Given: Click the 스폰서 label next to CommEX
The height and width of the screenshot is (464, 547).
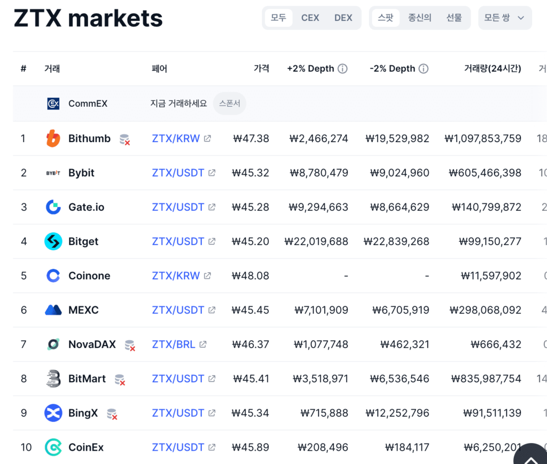Looking at the screenshot, I should coord(229,104).
